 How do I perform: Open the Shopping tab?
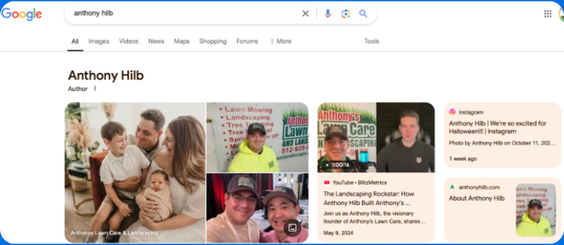click(213, 42)
